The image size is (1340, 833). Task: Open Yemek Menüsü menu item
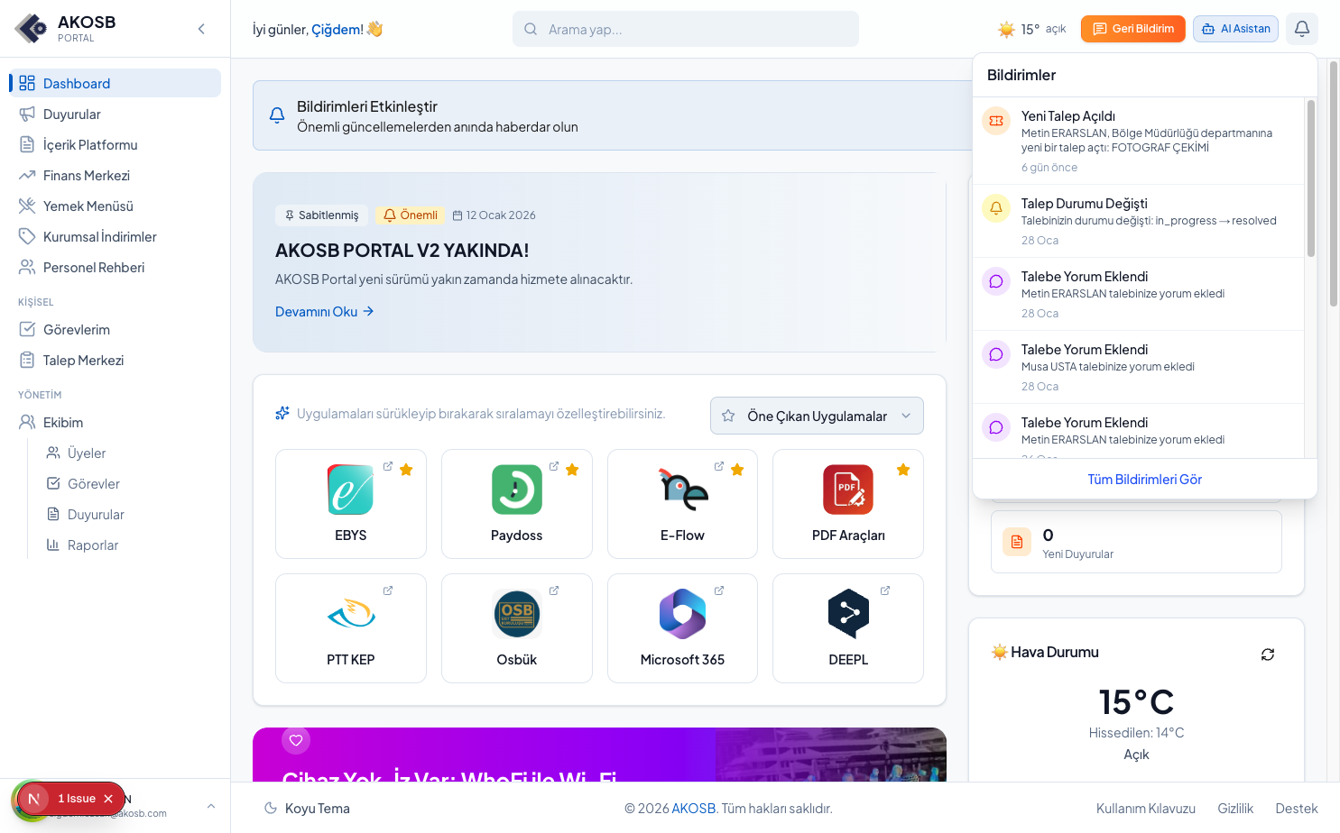tap(115, 206)
